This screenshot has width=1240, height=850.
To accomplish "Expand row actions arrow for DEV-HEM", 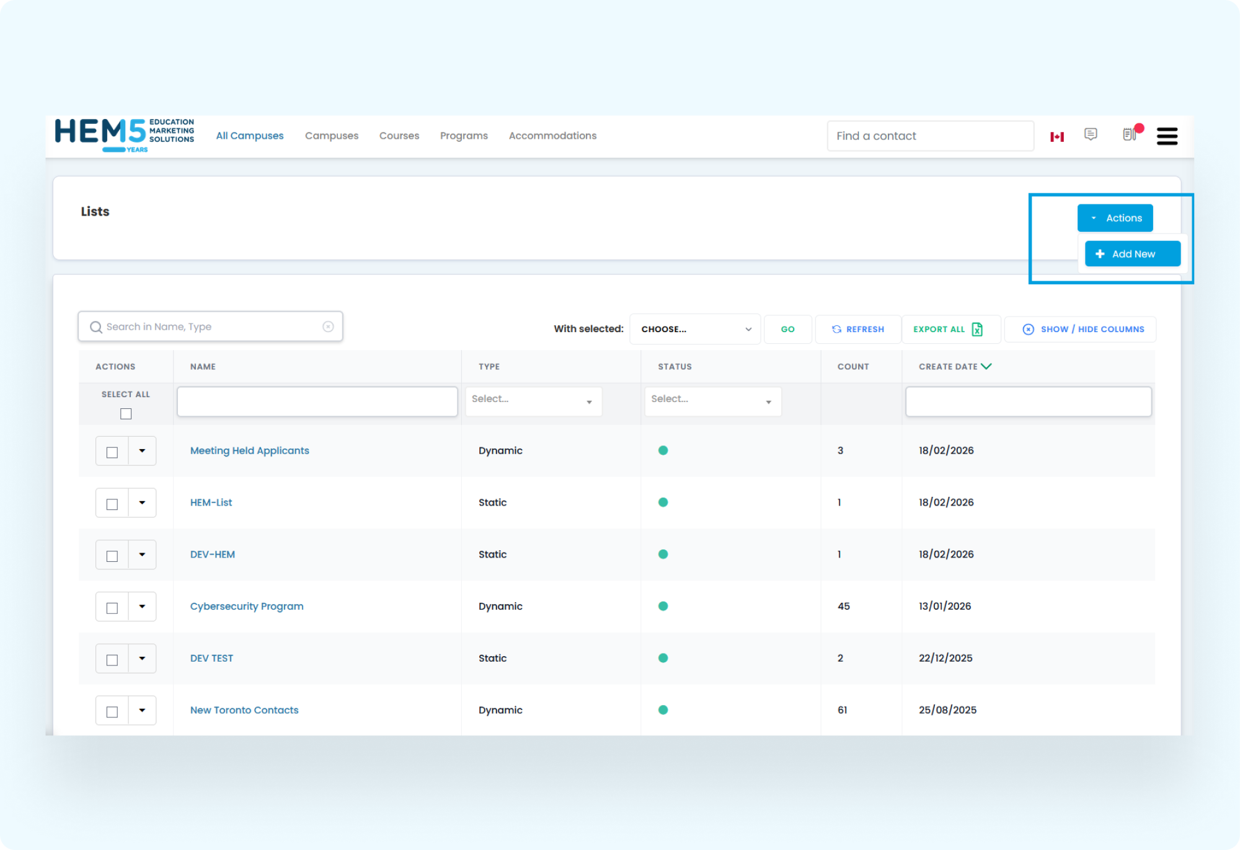I will coord(142,554).
